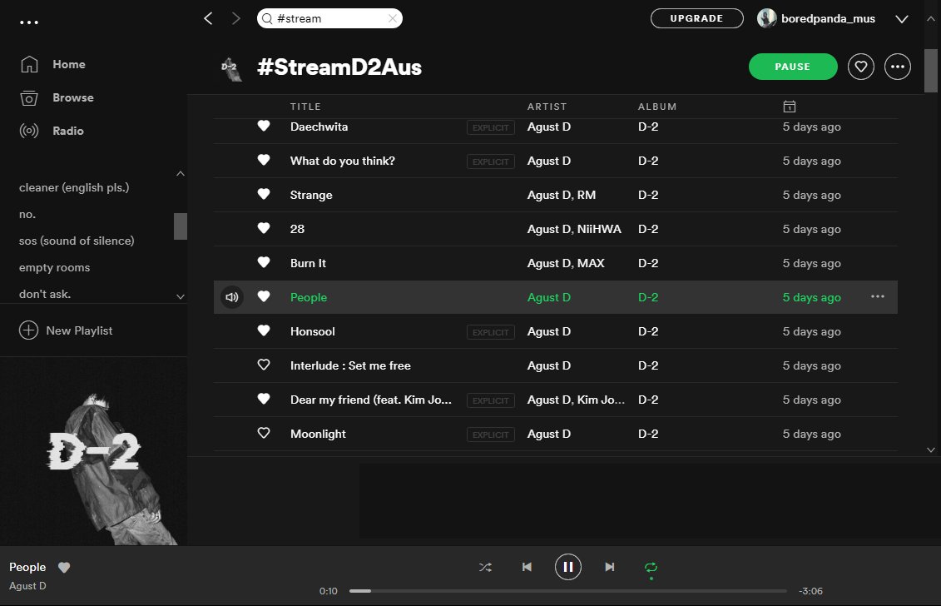Sort by TITLE column header
This screenshot has height=606, width=941.
(x=305, y=107)
